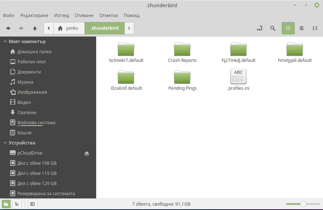Viewport: 323px width, 210px height.
Task: Select the hj27mkdj.default folder
Action: (238, 52)
